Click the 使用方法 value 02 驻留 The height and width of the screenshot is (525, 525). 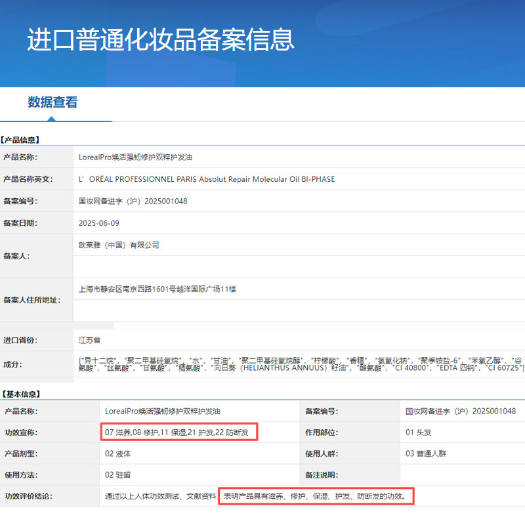(118, 474)
